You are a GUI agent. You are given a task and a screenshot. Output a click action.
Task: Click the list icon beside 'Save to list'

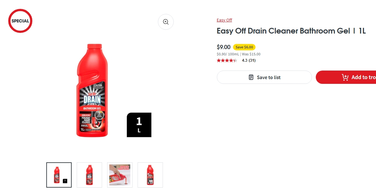tap(251, 77)
